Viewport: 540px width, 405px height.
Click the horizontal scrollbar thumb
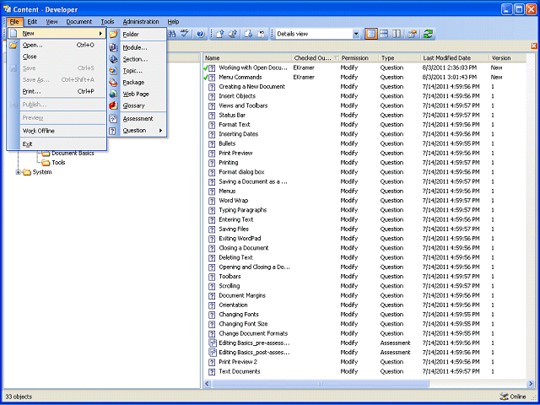321,384
